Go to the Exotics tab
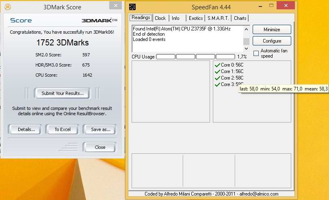This screenshot has width=329, height=200. (x=196, y=18)
